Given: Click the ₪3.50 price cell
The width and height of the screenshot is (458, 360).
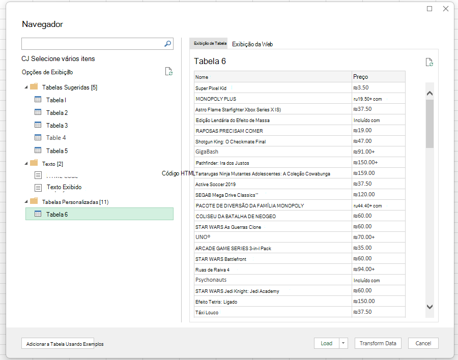Looking at the screenshot, I should [379, 88].
